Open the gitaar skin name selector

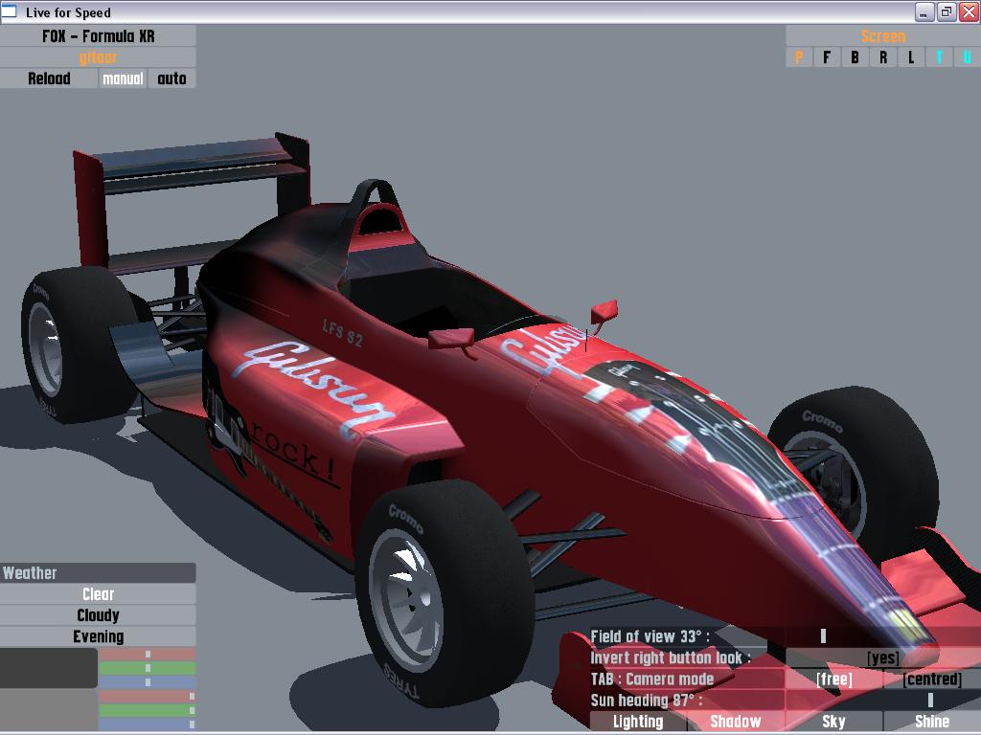(99, 57)
